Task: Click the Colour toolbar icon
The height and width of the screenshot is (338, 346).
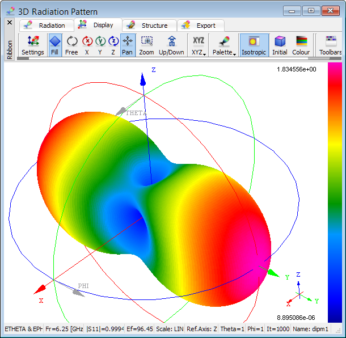Action: (x=301, y=45)
